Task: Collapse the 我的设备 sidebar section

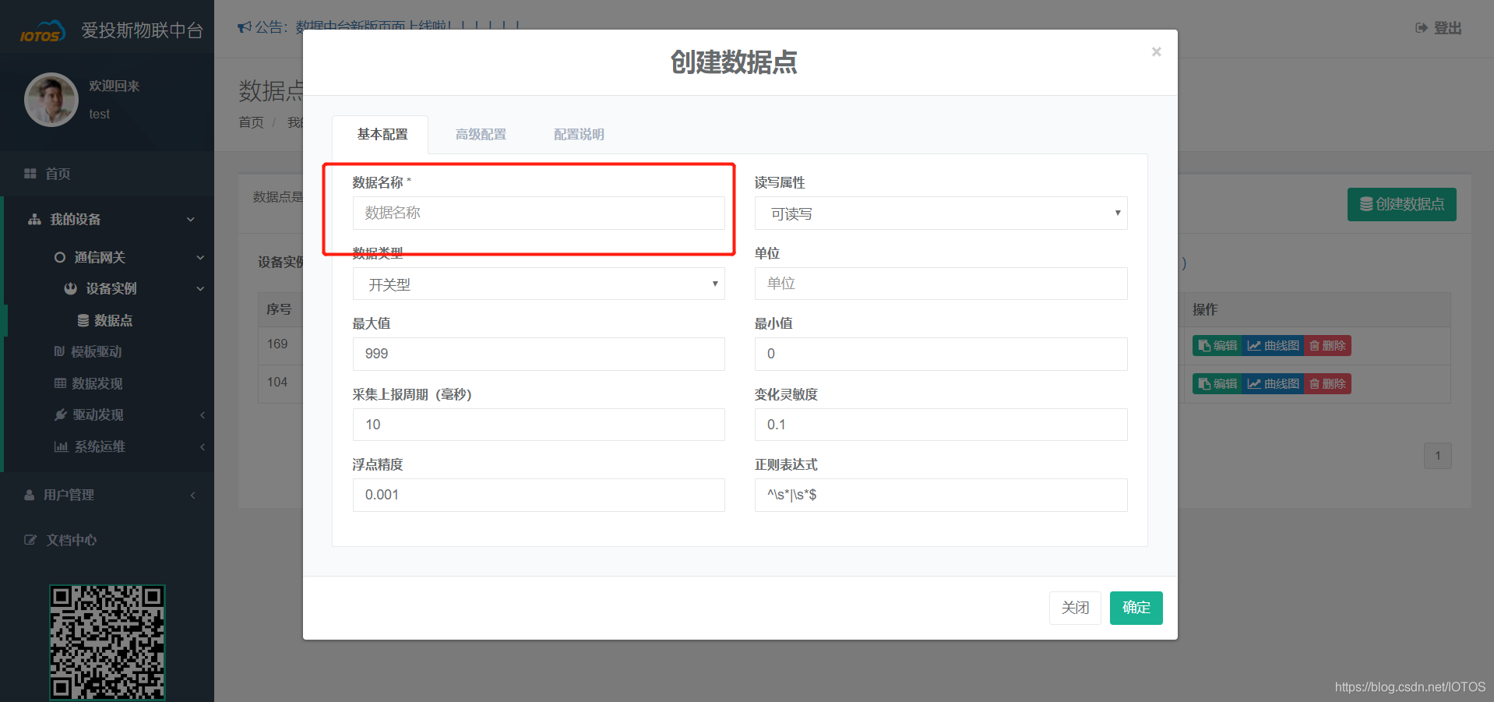Action: (190, 219)
